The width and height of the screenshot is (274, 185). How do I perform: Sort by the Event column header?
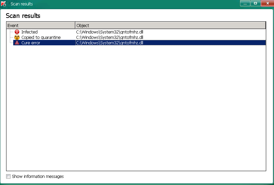(41, 25)
